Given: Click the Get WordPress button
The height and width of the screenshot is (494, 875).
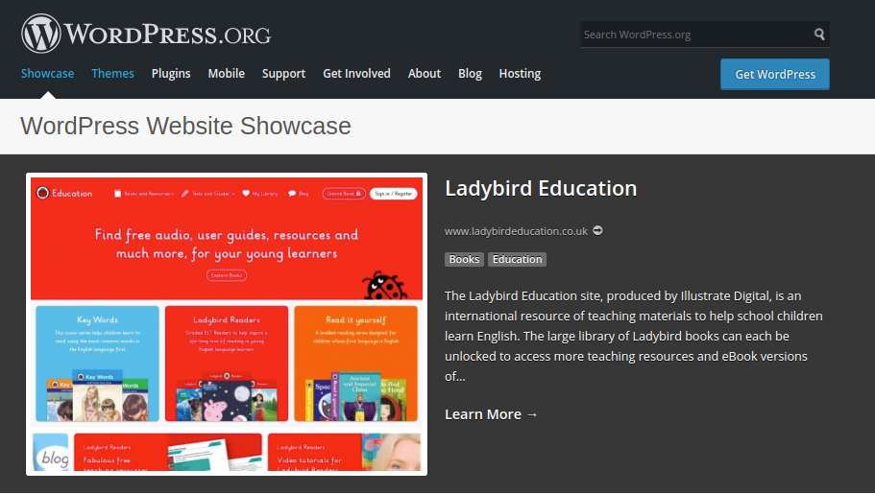Looking at the screenshot, I should (x=774, y=74).
